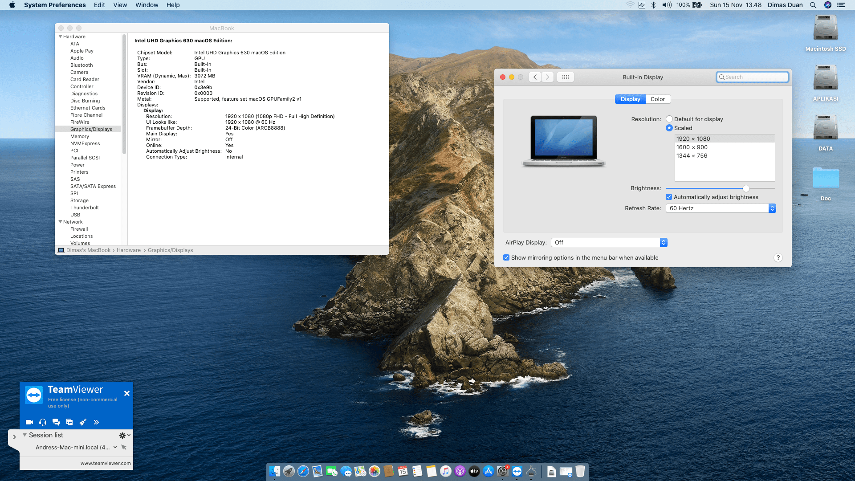Launch Safari from the Dock
The image size is (855, 481).
click(303, 471)
